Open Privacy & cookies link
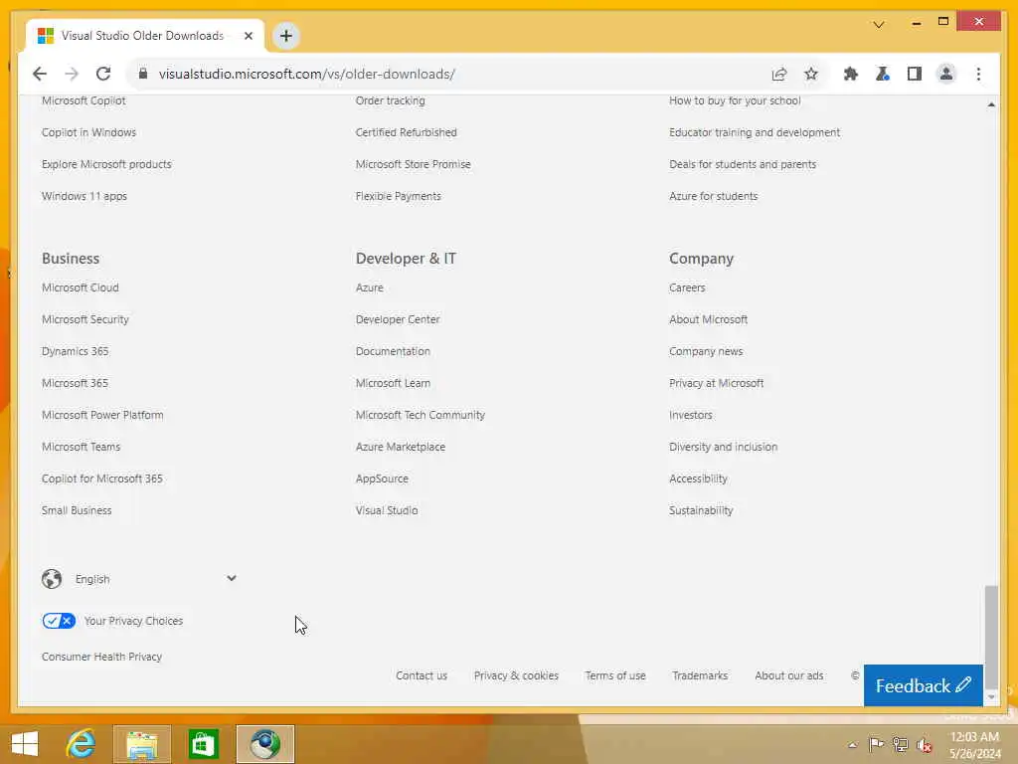This screenshot has width=1018, height=764. [x=516, y=675]
